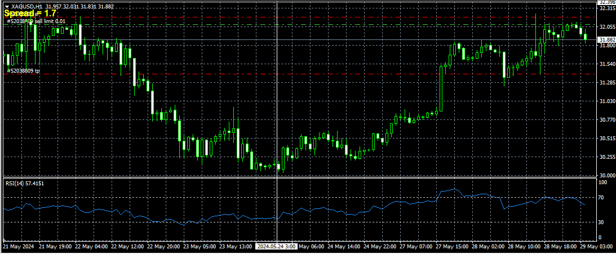Click the 27 May 15:00 time axis label

click(x=451, y=247)
